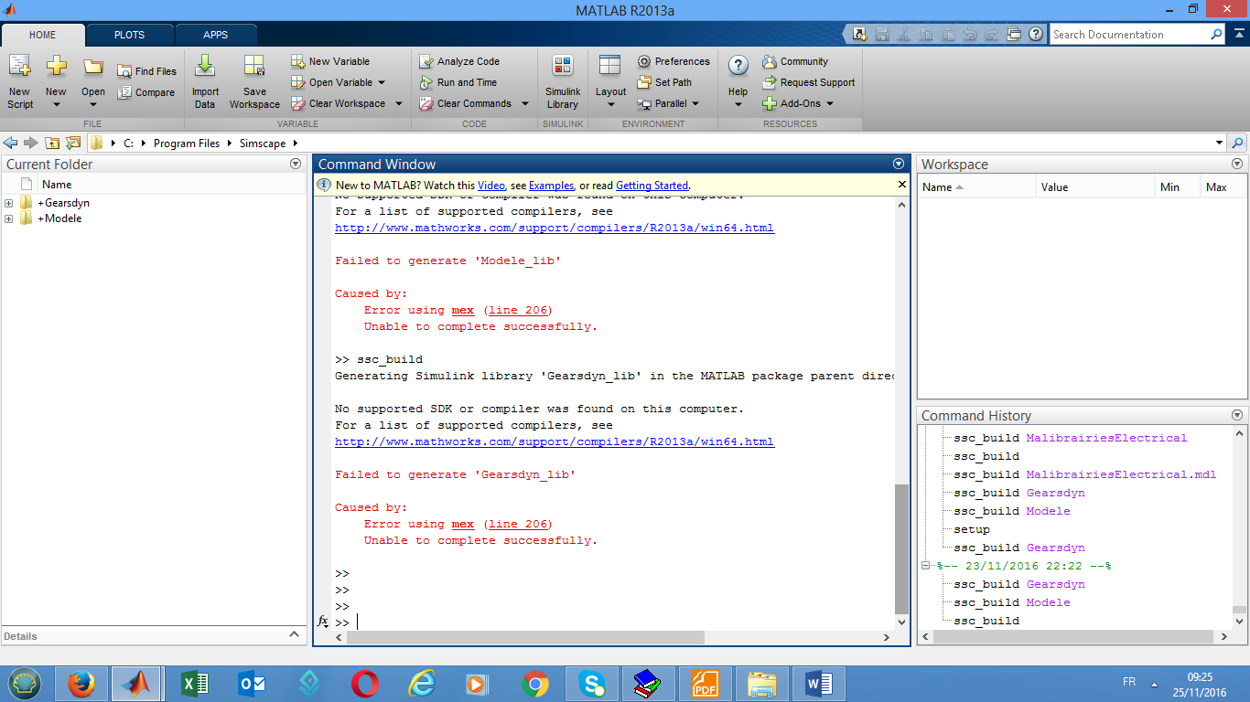Navigate back in folder history
Screen dimensions: 1250x702
click(12, 143)
